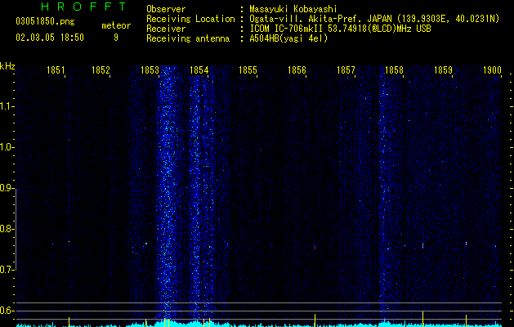Click the bright echo dot before 1853
The width and height of the screenshot is (514, 327).
coord(146,244)
